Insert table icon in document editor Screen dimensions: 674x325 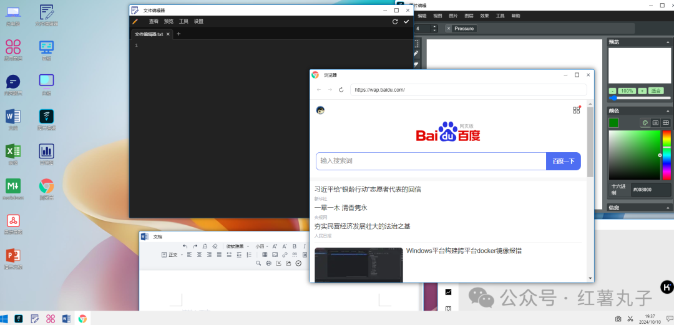point(265,255)
